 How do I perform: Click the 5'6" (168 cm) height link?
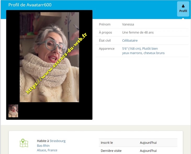[x=132, y=48]
